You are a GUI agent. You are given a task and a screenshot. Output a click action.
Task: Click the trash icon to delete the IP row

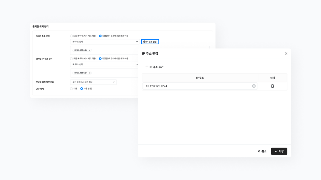pyautogui.click(x=272, y=86)
